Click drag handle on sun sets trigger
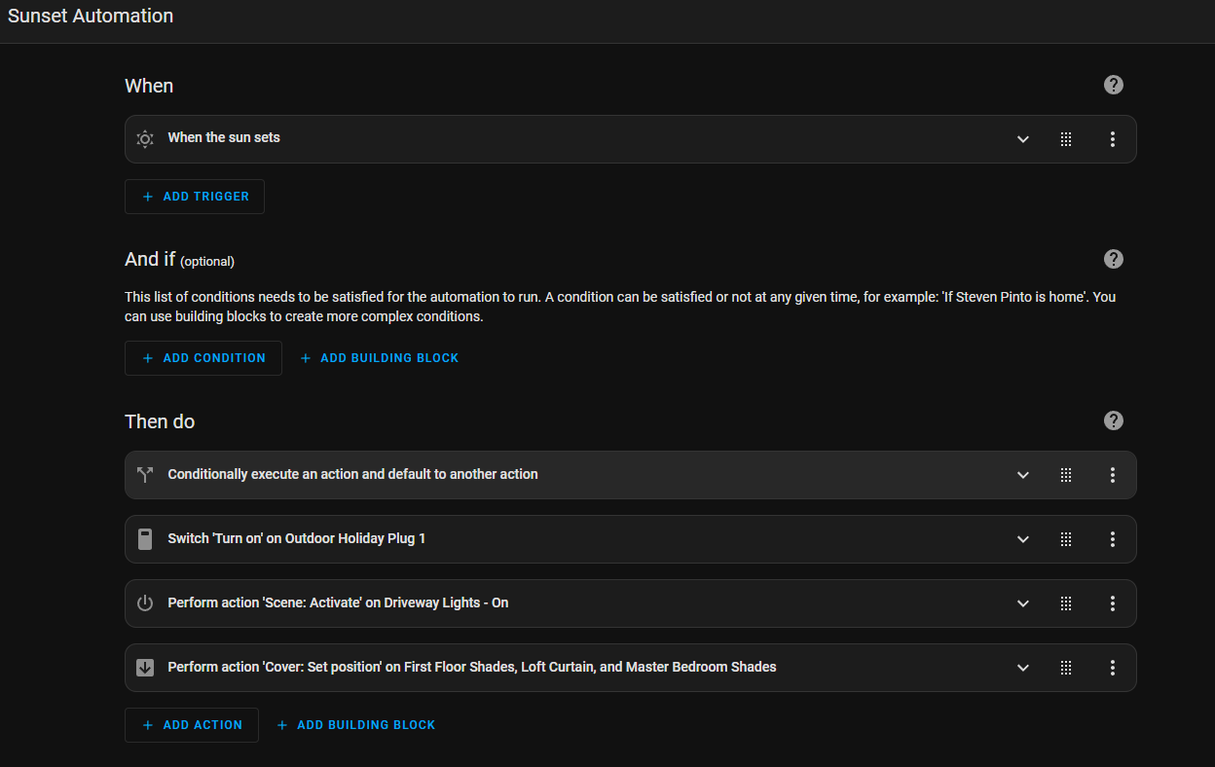This screenshot has height=767, width=1215. point(1066,139)
